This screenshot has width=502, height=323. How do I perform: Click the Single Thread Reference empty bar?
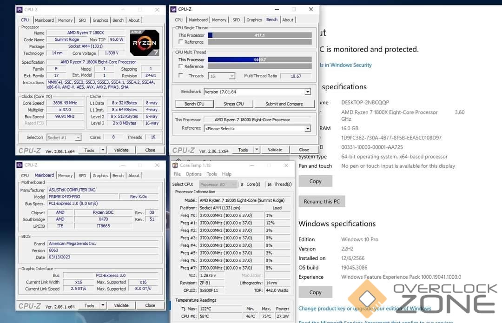click(260, 42)
